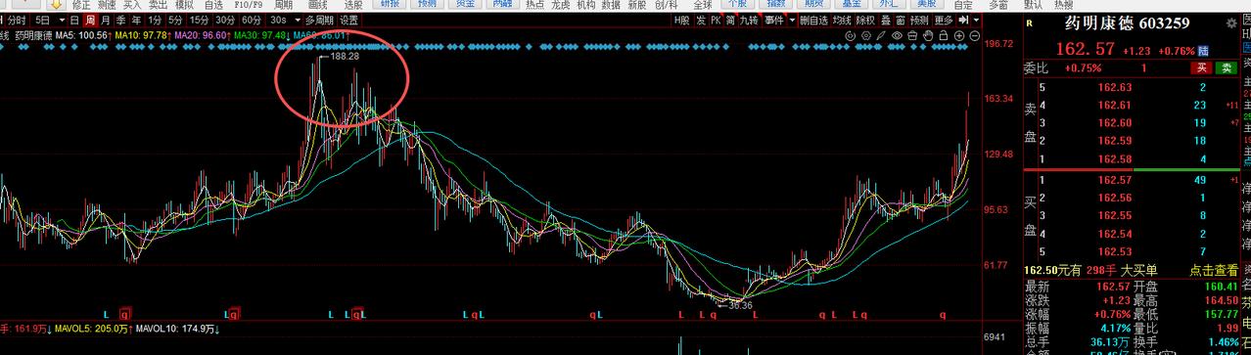Toggle the H股 chart option
The image size is (1251, 355).
[x=683, y=20]
